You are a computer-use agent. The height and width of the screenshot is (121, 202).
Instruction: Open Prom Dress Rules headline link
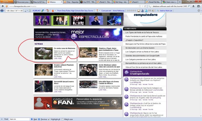pyautogui.click(x=75, y=11)
